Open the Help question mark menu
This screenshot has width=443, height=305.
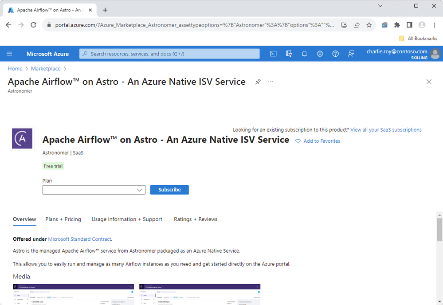tap(335, 54)
